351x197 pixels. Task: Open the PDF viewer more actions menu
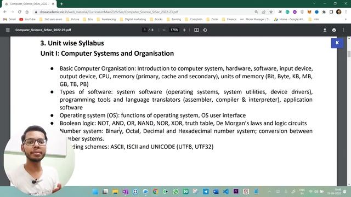pos(343,30)
